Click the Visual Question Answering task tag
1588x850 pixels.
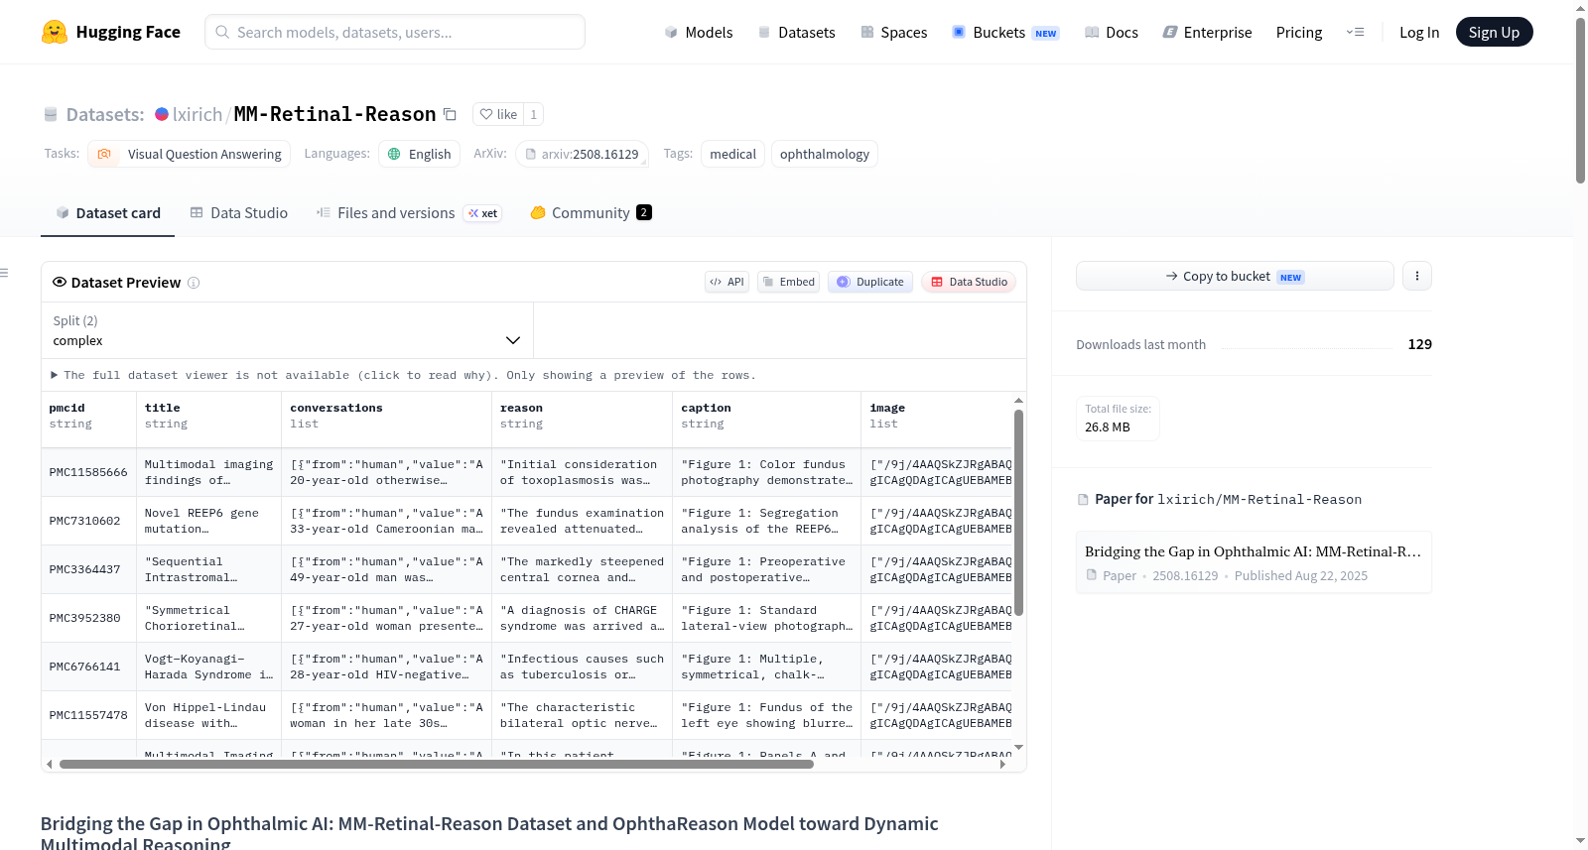[190, 154]
